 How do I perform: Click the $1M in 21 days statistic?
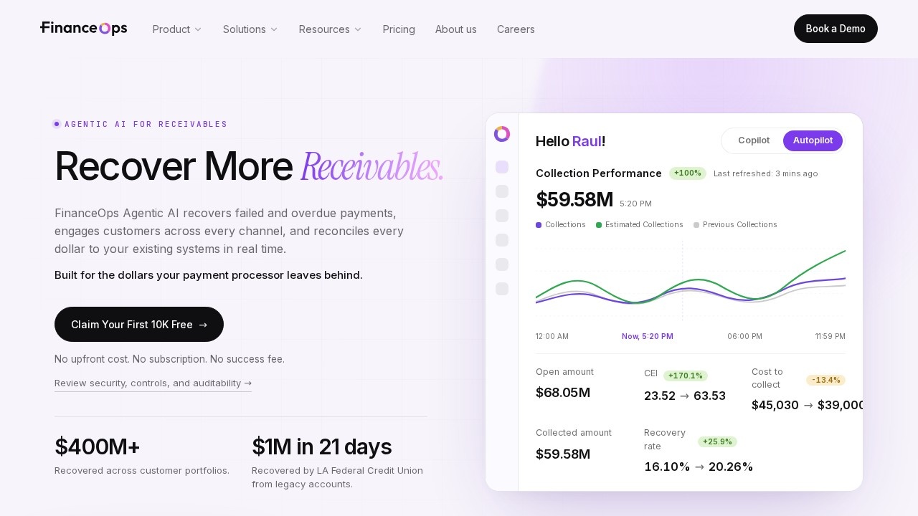click(x=321, y=446)
